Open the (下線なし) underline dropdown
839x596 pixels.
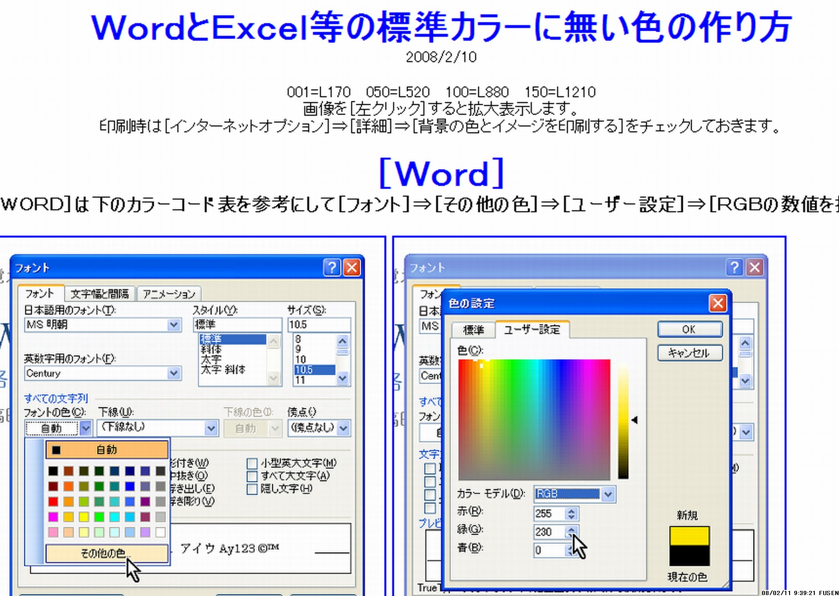(x=211, y=428)
